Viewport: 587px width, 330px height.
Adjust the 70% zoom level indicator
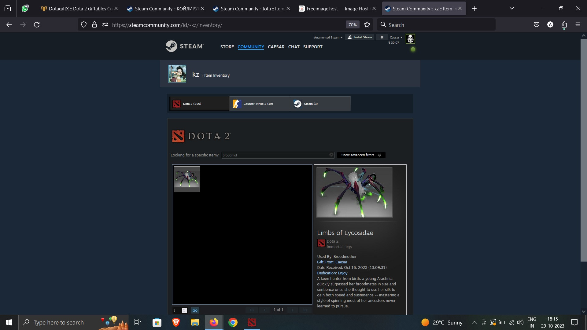(x=352, y=25)
